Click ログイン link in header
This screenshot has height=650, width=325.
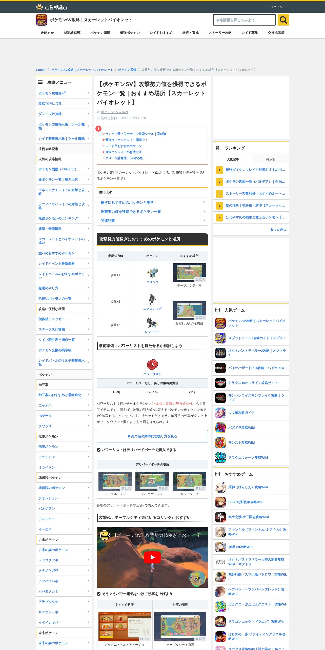(x=276, y=7)
